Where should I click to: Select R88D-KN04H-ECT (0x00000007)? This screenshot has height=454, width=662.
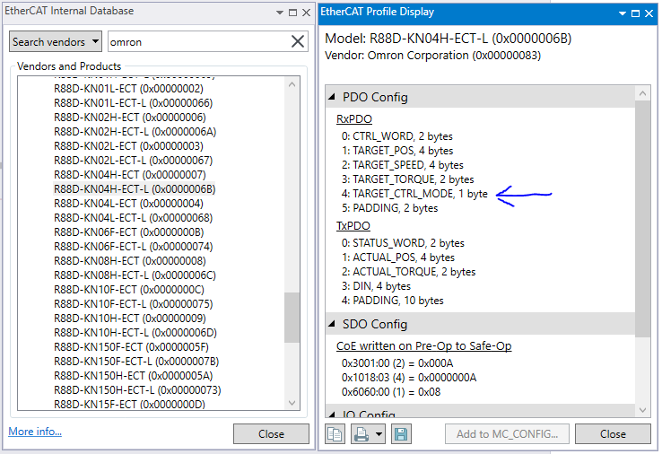[129, 175]
